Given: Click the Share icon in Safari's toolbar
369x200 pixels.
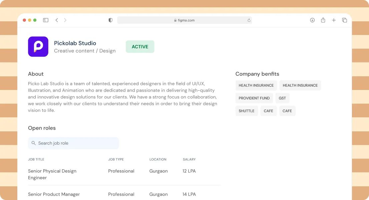Looking at the screenshot, I should 323,20.
